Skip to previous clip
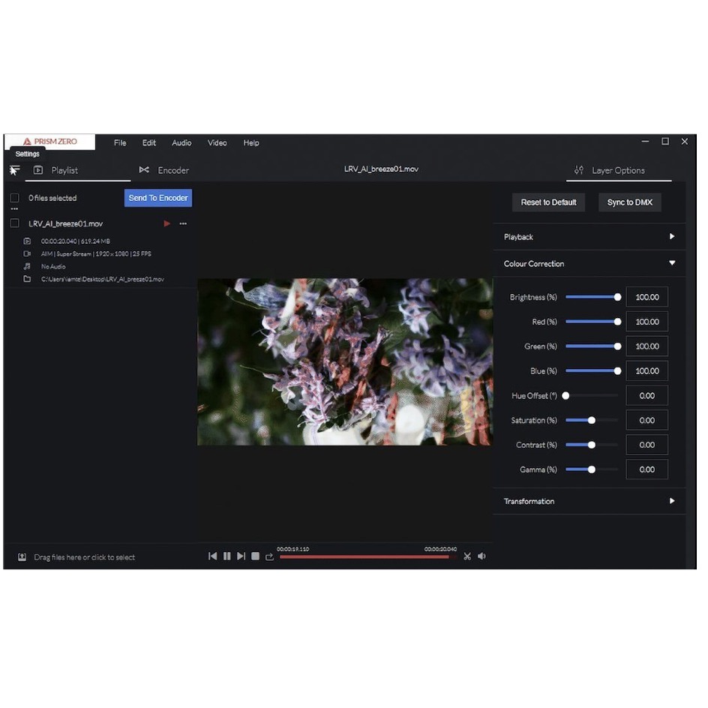 point(212,556)
